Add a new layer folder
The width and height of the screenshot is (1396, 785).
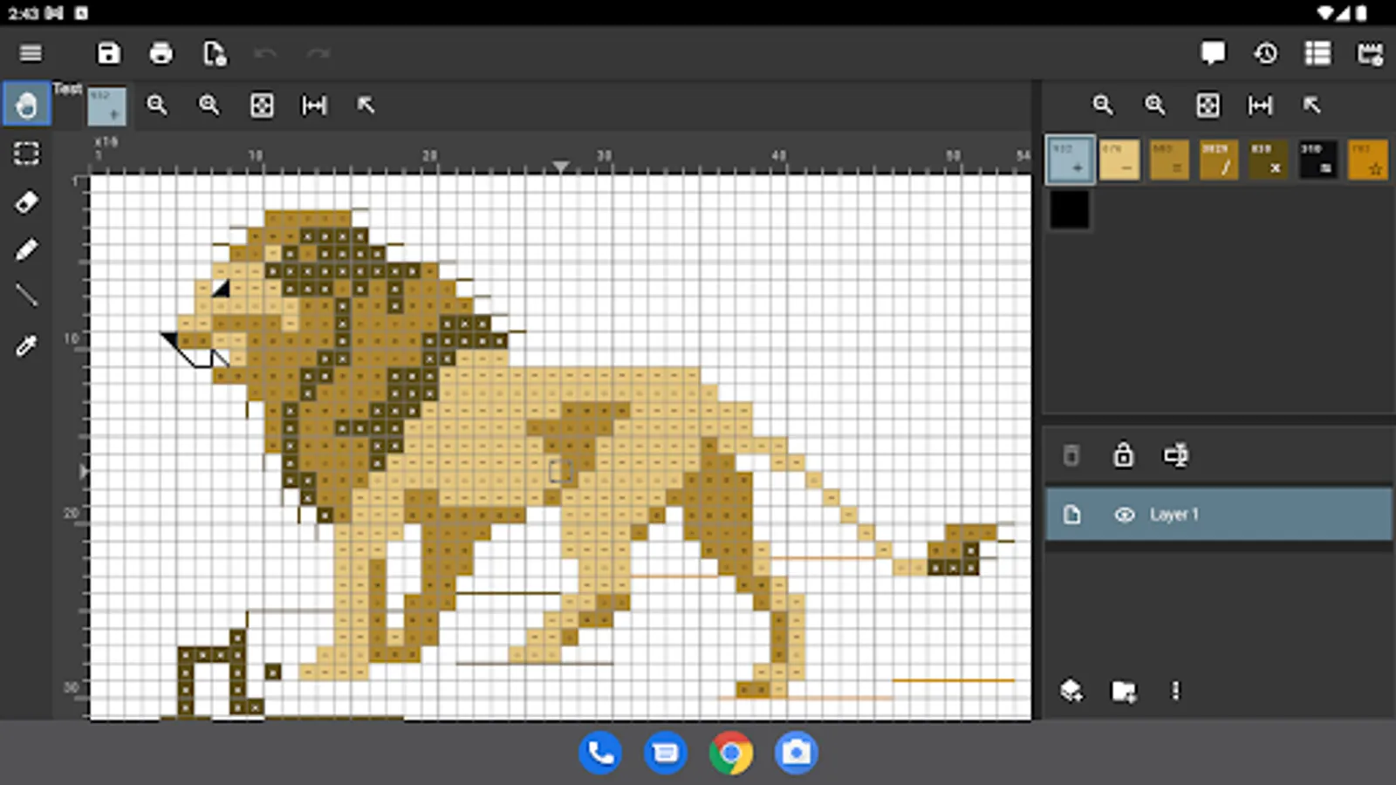pyautogui.click(x=1124, y=692)
